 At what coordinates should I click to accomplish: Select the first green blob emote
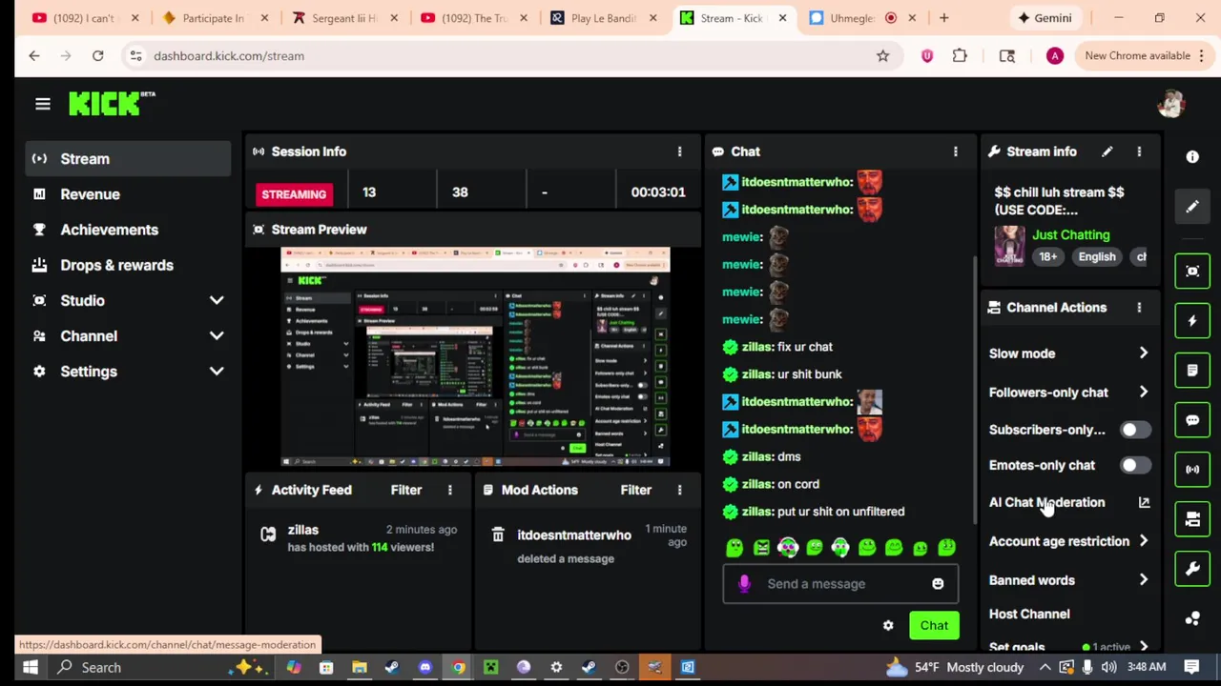734,548
